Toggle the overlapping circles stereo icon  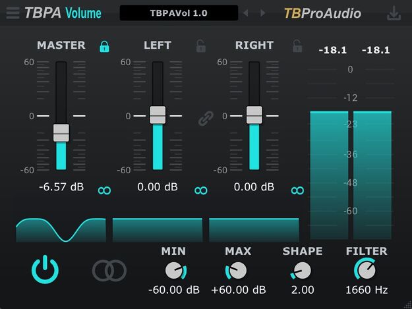[x=109, y=270]
